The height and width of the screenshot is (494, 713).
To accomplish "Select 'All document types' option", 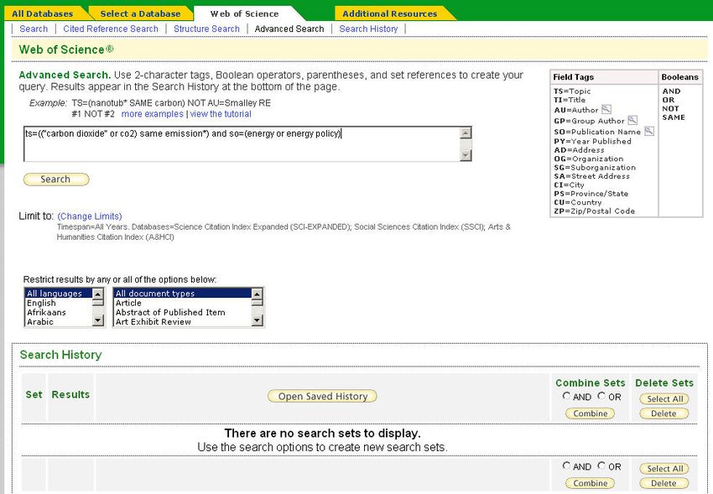I will click(x=182, y=294).
